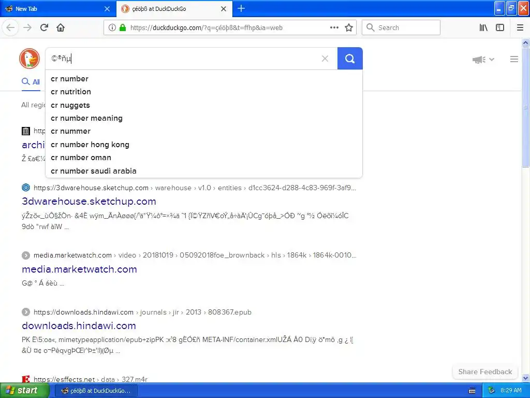The width and height of the screenshot is (530, 398).
Task: Click the DuckDuckGo duck logo
Action: (x=30, y=59)
